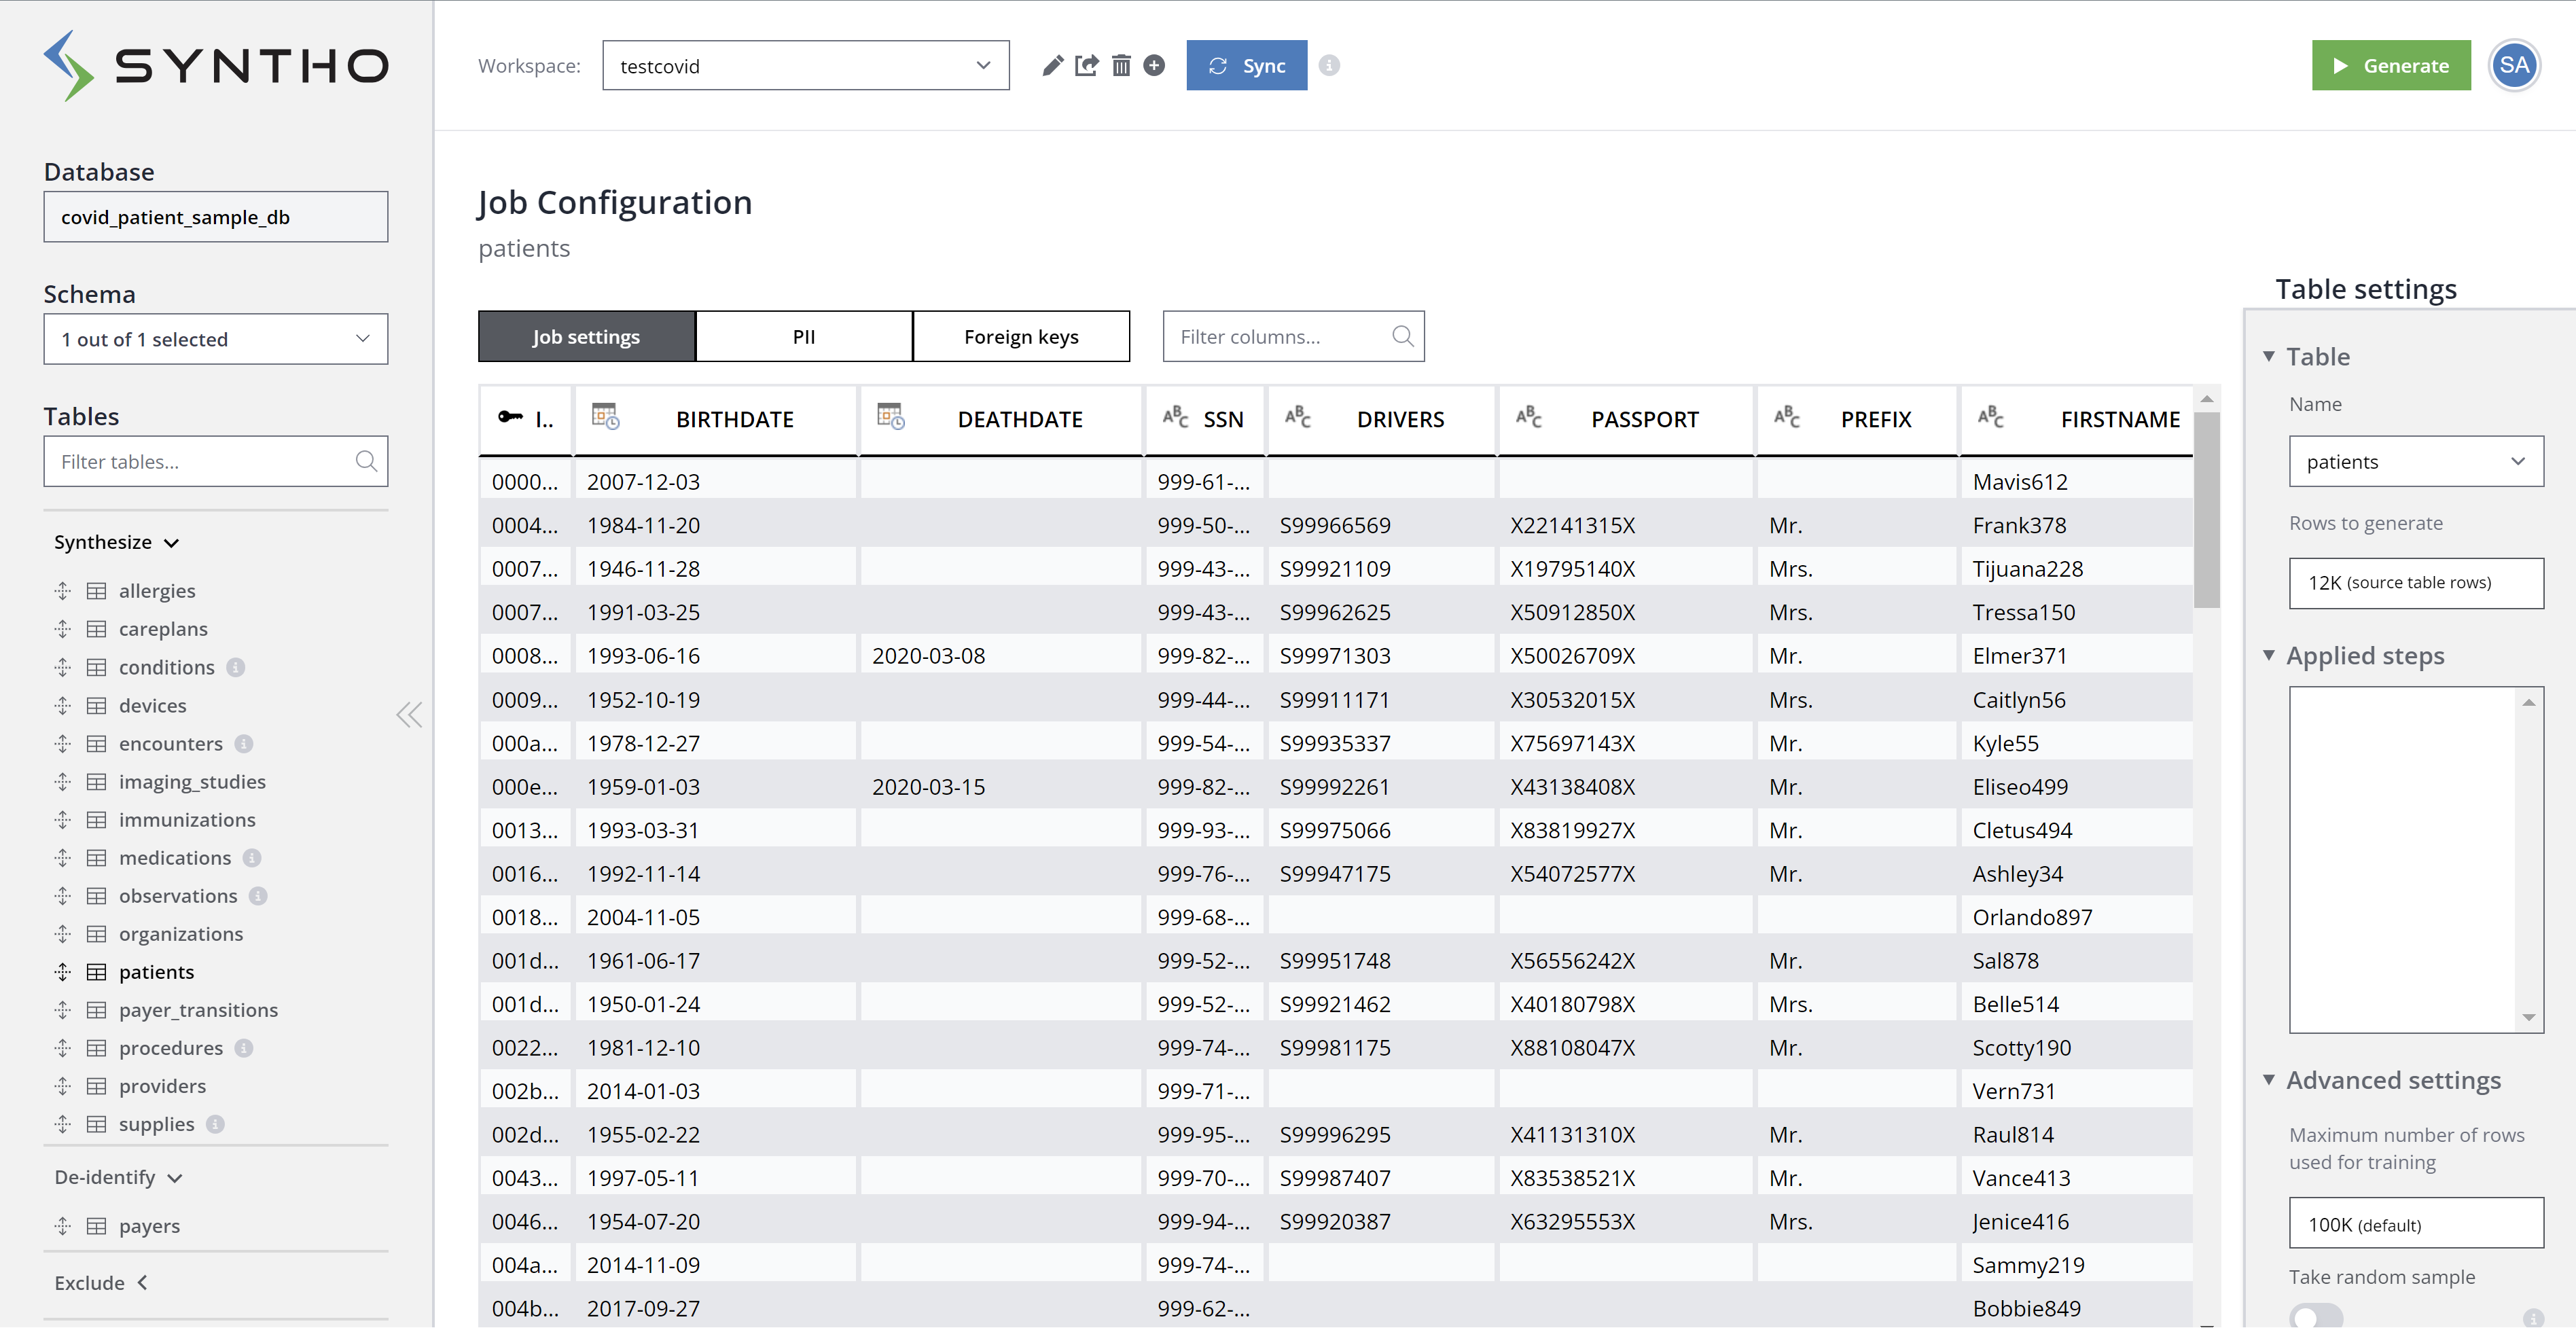Click the blue Sync button
This screenshot has height=1328, width=2576.
tap(1246, 66)
